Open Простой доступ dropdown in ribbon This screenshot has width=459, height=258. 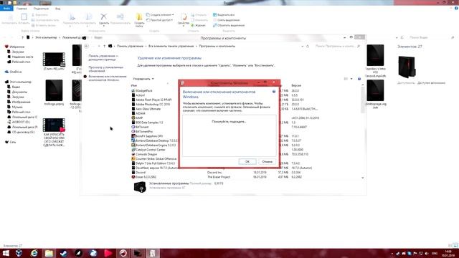[x=160, y=20]
